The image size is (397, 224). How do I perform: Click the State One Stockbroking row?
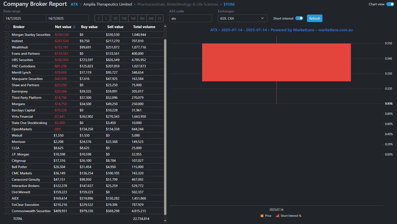83,123
